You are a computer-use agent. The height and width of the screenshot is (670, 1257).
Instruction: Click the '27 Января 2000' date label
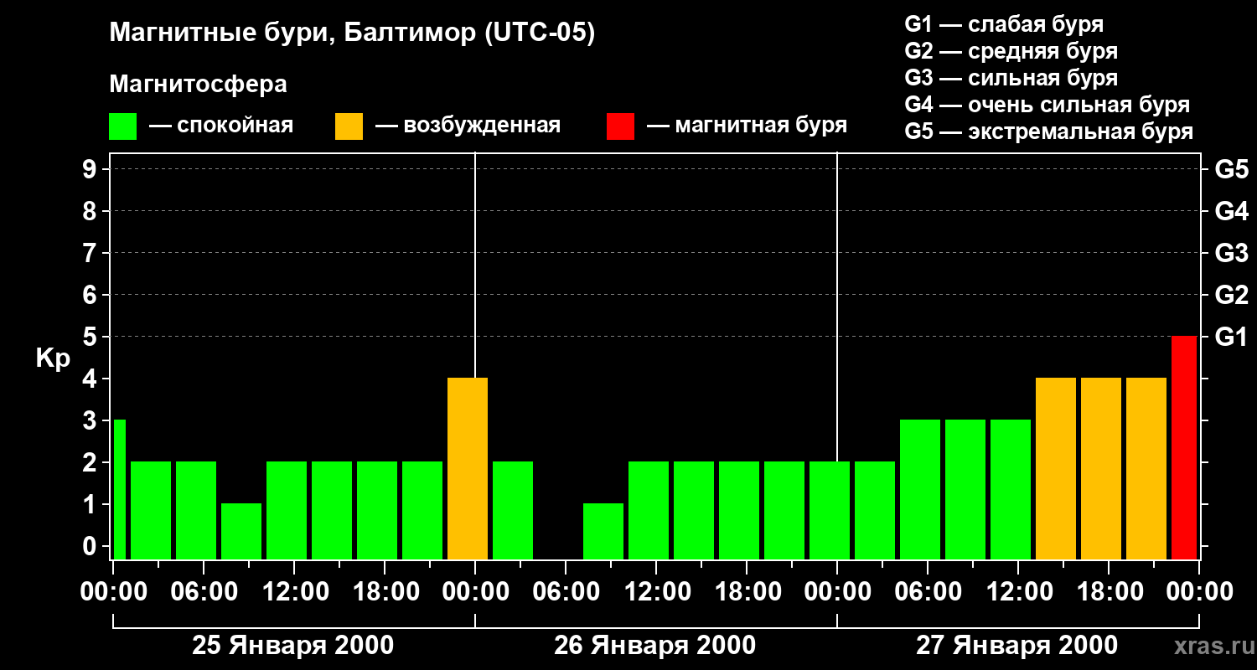1016,646
